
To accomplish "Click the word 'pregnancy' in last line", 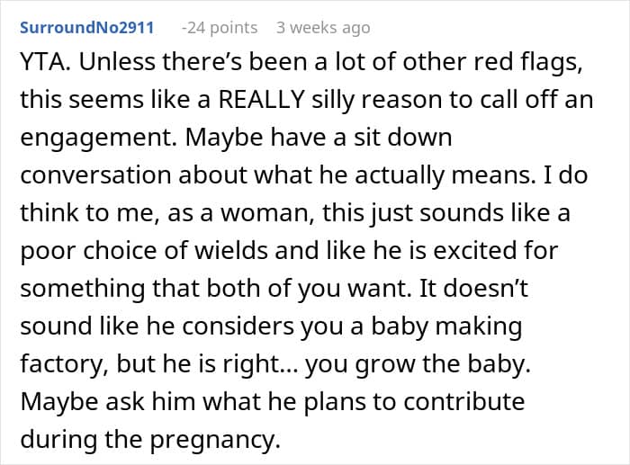I will click(215, 441).
